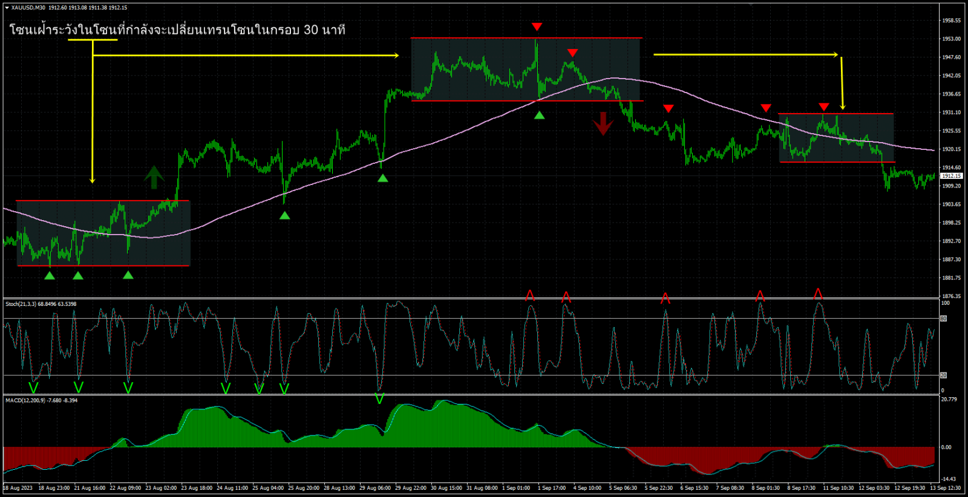Click the 13 Sep 12:30 time axis label
Viewport: 968px width, 497px height.
point(945,488)
